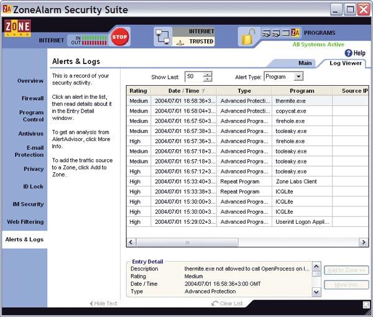The image size is (373, 317).
Task: Click Hide Text link
Action: coord(103,303)
